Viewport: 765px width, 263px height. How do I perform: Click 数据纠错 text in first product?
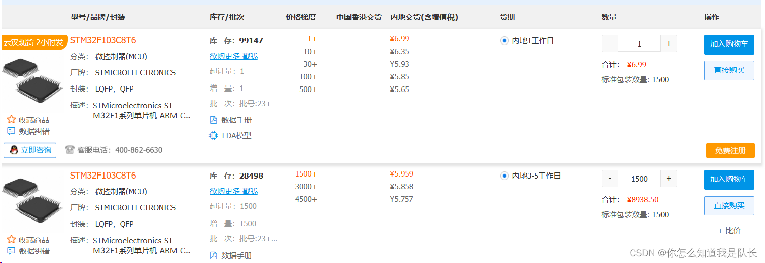coord(34,131)
